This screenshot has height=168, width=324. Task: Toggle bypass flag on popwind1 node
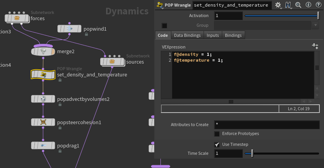(60, 29)
